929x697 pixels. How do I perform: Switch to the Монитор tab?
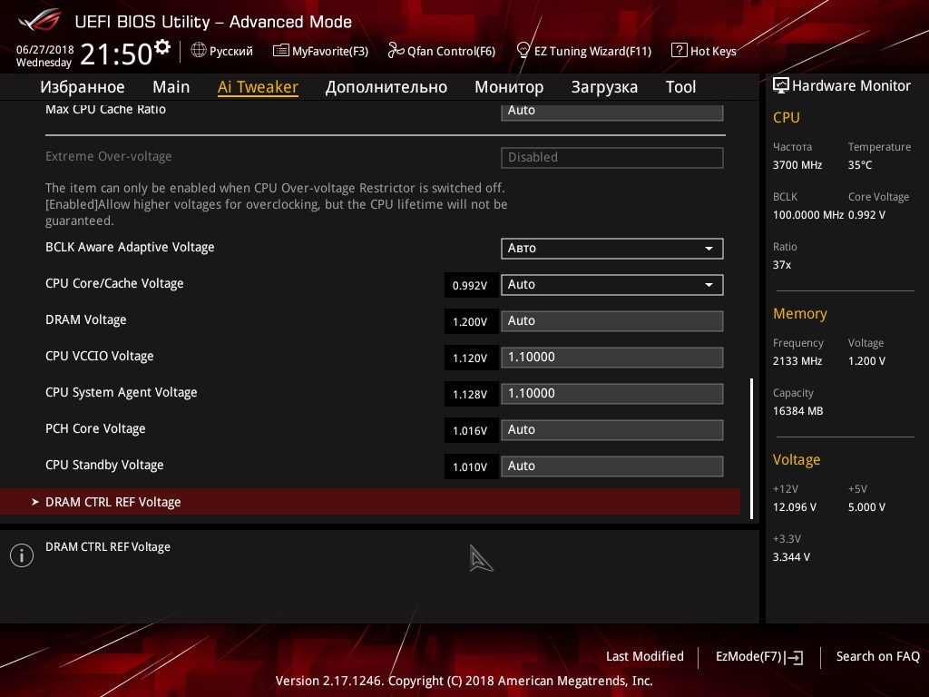509,87
